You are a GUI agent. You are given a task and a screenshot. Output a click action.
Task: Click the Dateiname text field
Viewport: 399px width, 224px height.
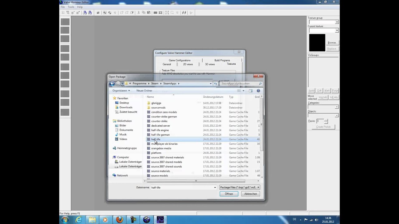[x=183, y=187]
